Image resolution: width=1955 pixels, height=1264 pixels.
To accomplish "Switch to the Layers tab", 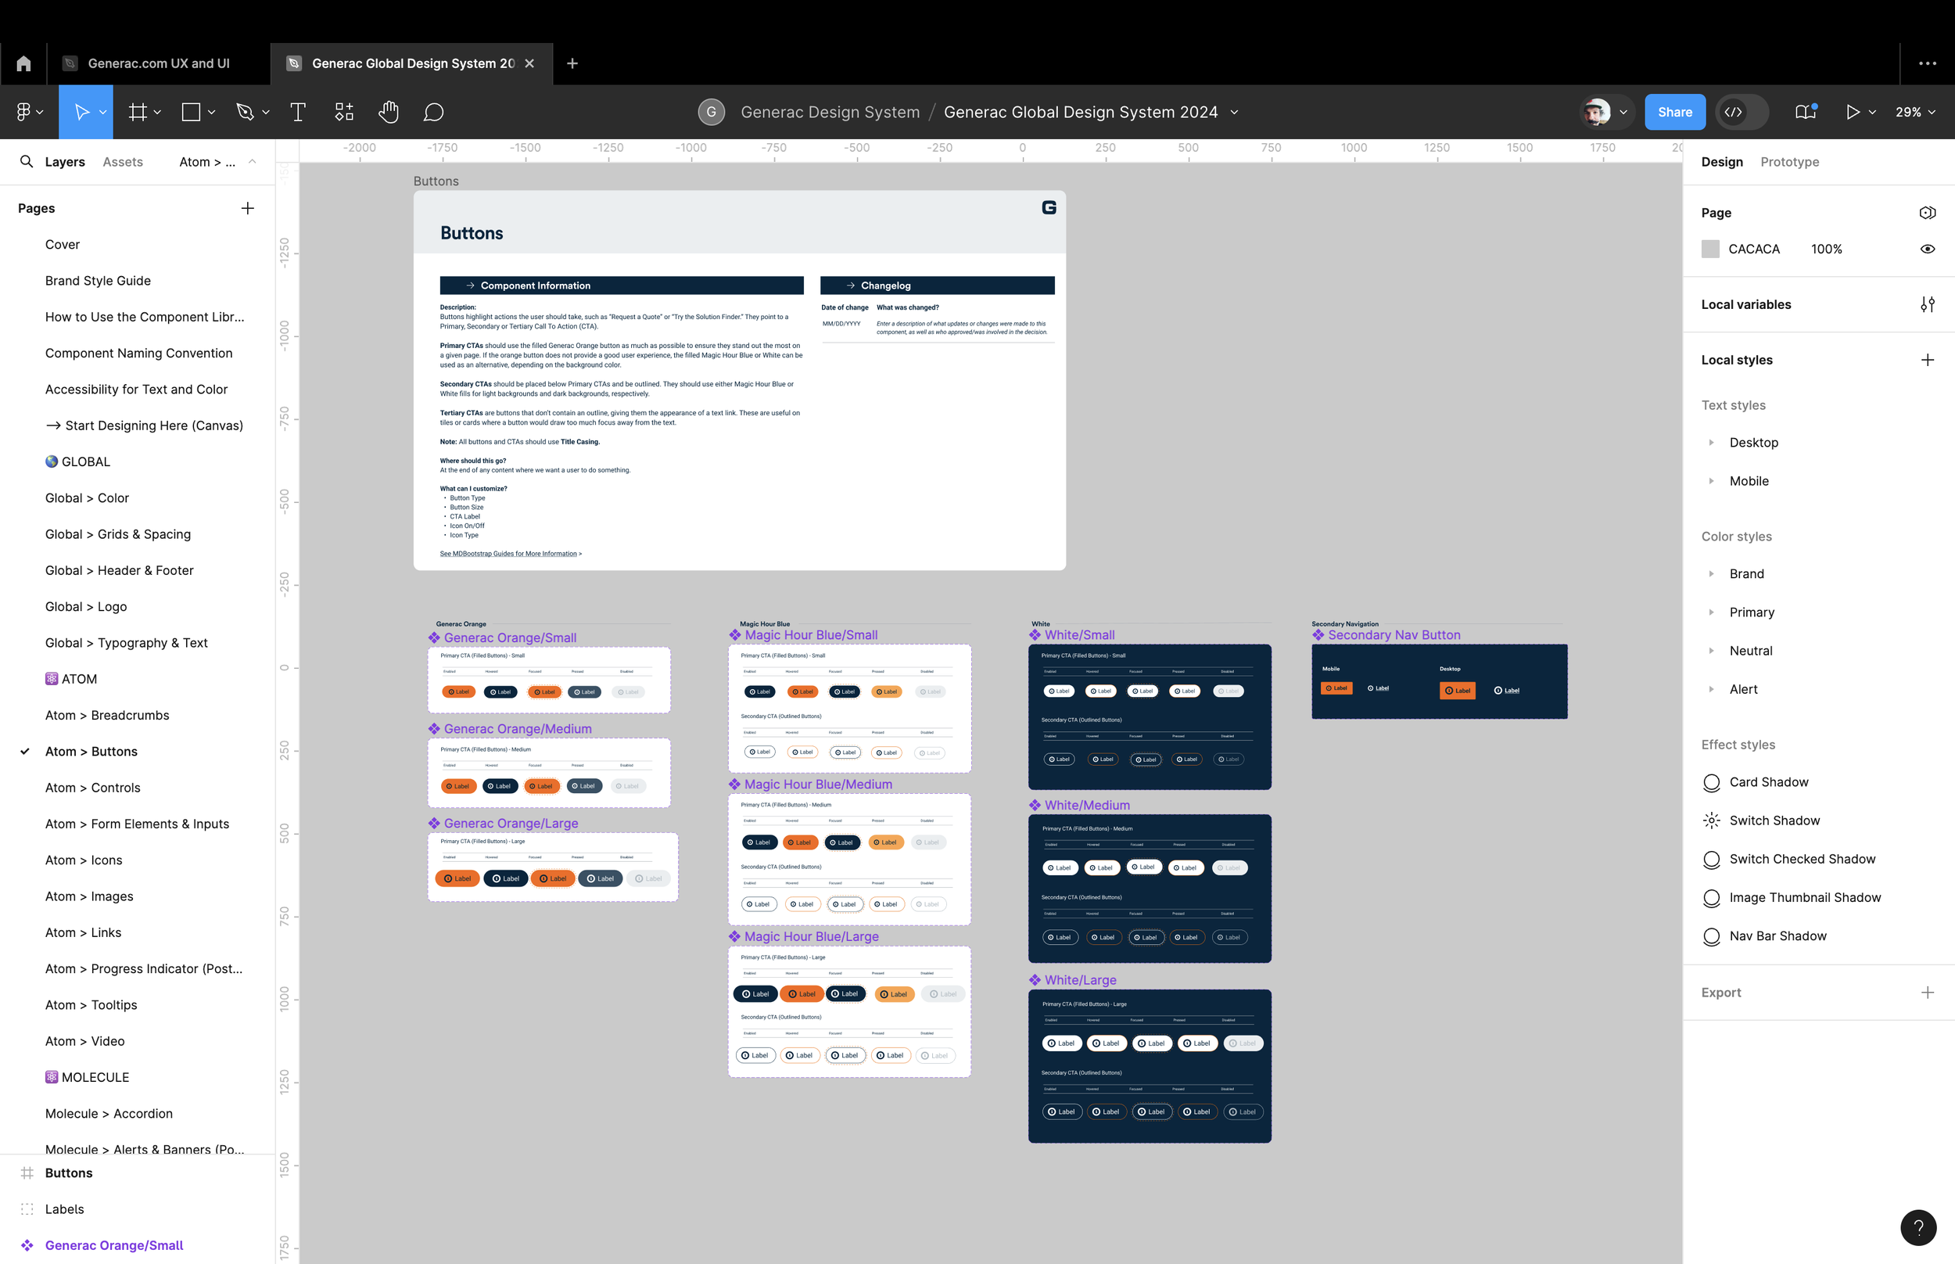I will (x=65, y=162).
